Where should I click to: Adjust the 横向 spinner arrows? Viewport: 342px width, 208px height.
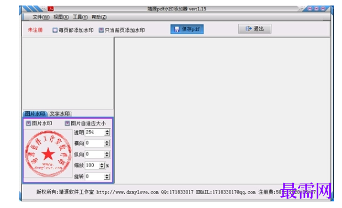coord(107,143)
